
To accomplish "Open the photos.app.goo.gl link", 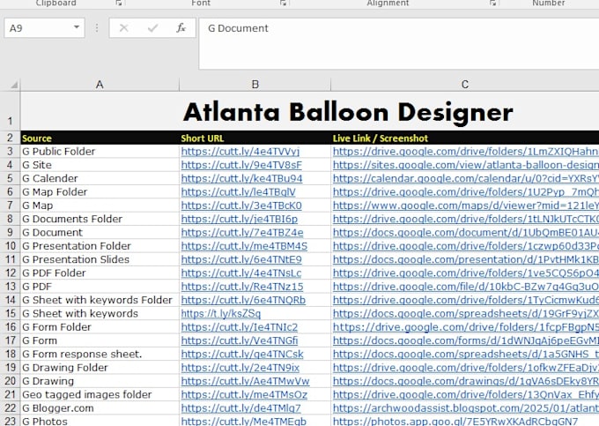I will click(x=455, y=422).
